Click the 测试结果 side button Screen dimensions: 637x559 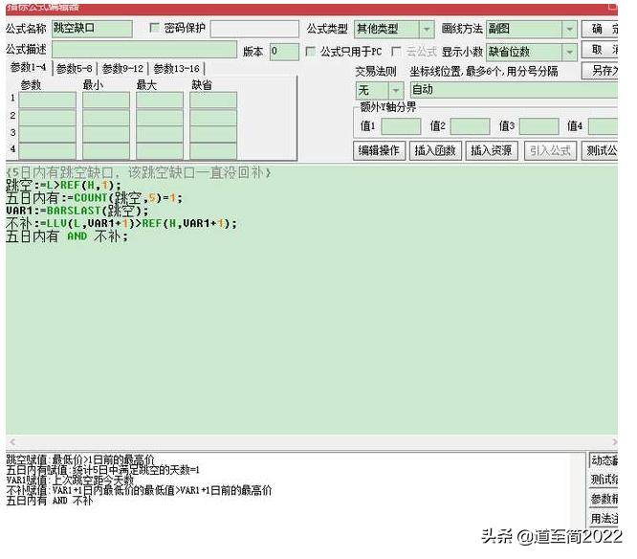point(604,480)
